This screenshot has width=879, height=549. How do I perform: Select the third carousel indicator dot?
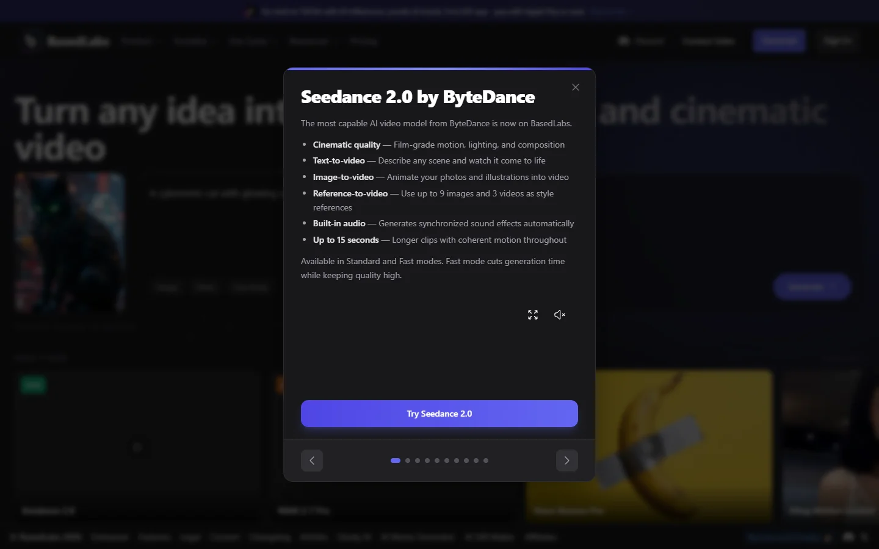(418, 461)
